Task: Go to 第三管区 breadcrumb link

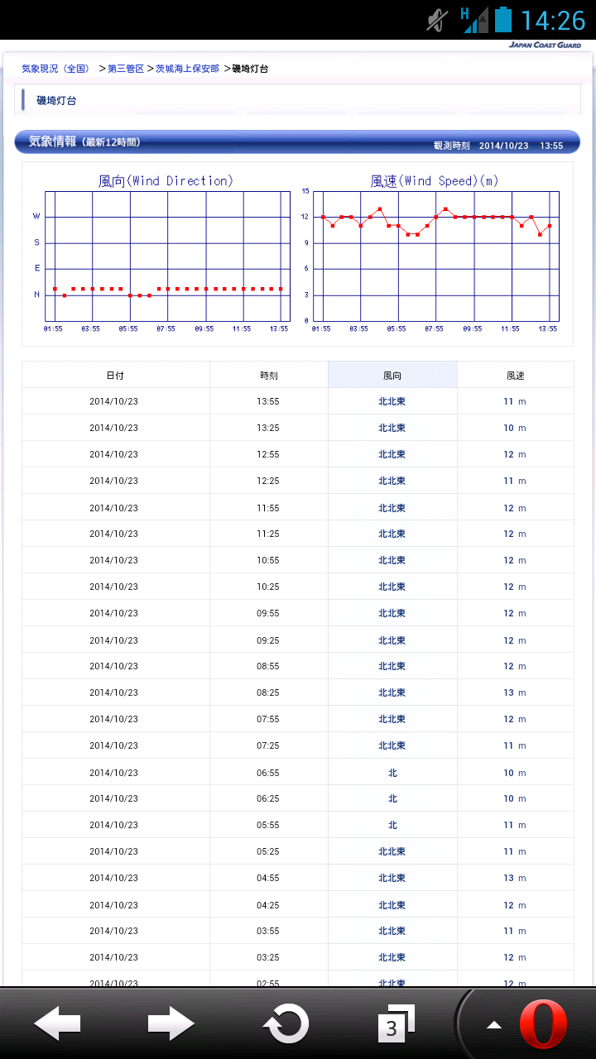Action: click(x=126, y=69)
